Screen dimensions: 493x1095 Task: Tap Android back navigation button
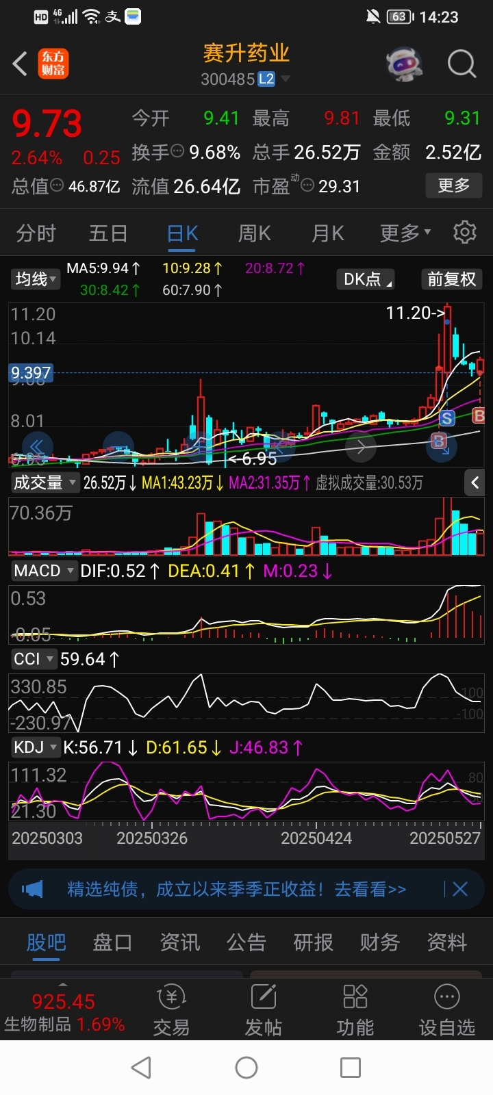[142, 1067]
